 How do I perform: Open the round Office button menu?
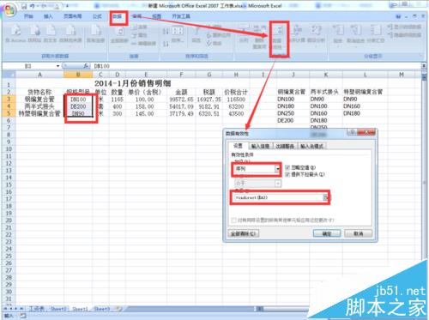(x=10, y=9)
